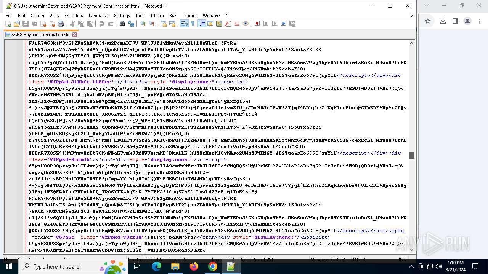488x274 pixels.
Task: Toggle the indent guide display
Action: (x=202, y=24)
